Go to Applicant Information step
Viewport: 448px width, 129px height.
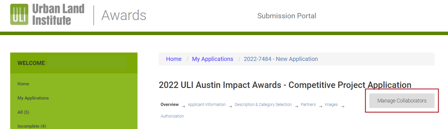pyautogui.click(x=207, y=105)
